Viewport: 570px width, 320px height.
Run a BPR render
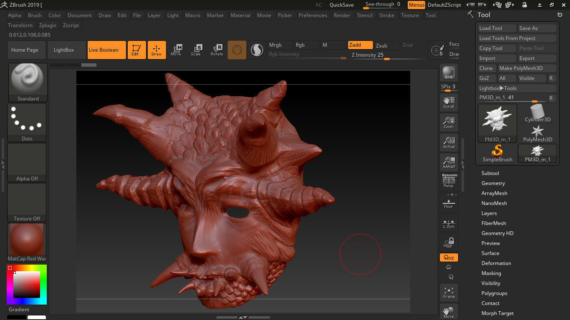coord(449,72)
